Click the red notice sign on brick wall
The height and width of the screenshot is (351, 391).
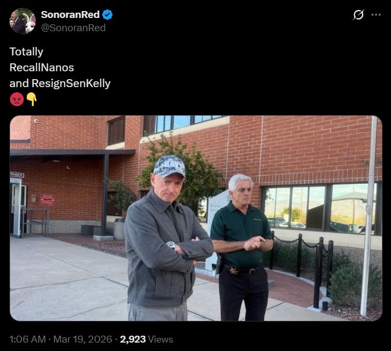click(x=47, y=200)
